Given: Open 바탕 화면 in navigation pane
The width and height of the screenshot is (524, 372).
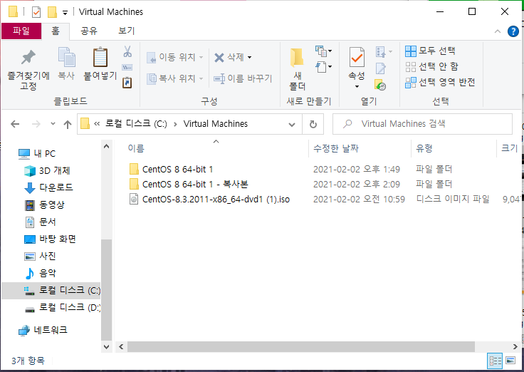Looking at the screenshot, I should (50, 239).
